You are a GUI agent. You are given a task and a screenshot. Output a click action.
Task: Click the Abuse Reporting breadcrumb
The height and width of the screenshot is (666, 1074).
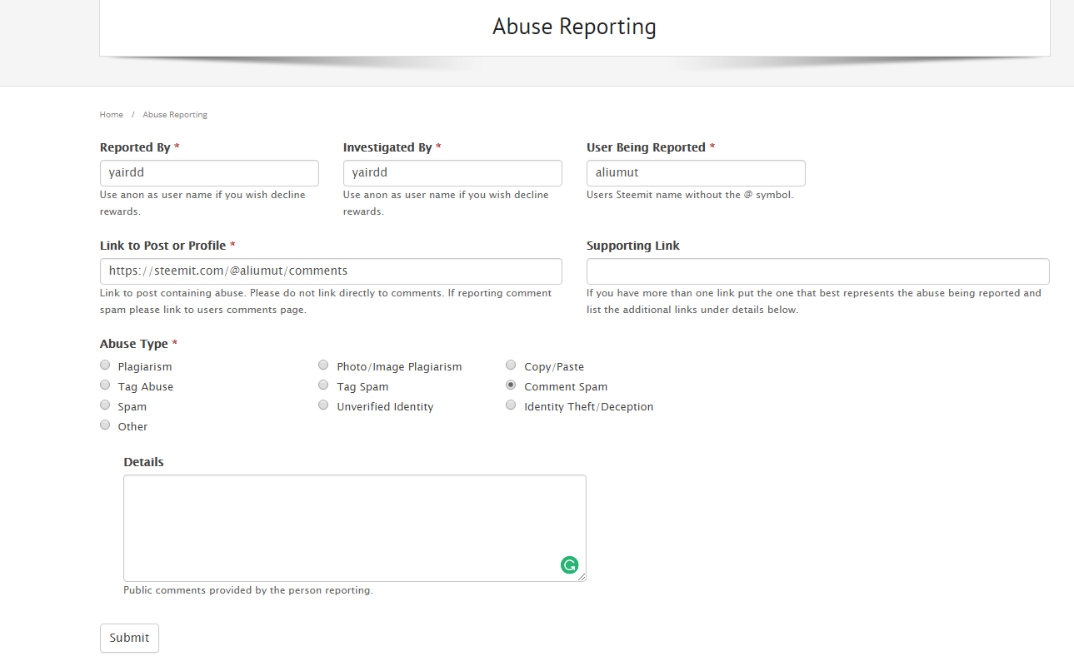pos(175,114)
